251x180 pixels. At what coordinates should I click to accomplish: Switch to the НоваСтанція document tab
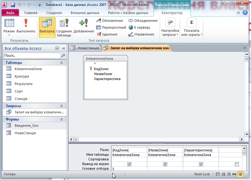tap(84, 48)
